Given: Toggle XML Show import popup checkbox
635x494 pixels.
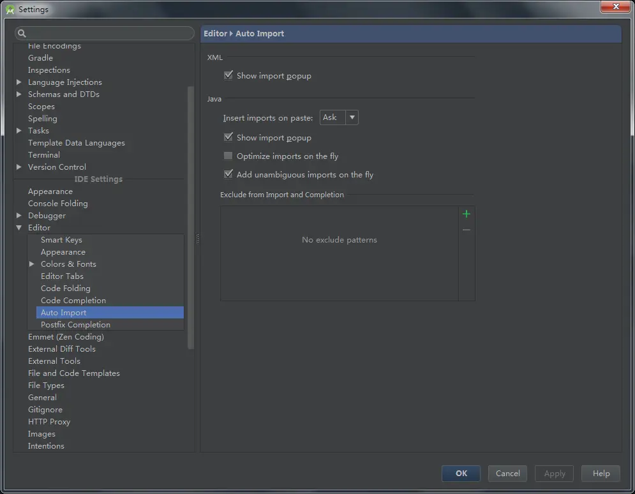Looking at the screenshot, I should click(x=228, y=75).
